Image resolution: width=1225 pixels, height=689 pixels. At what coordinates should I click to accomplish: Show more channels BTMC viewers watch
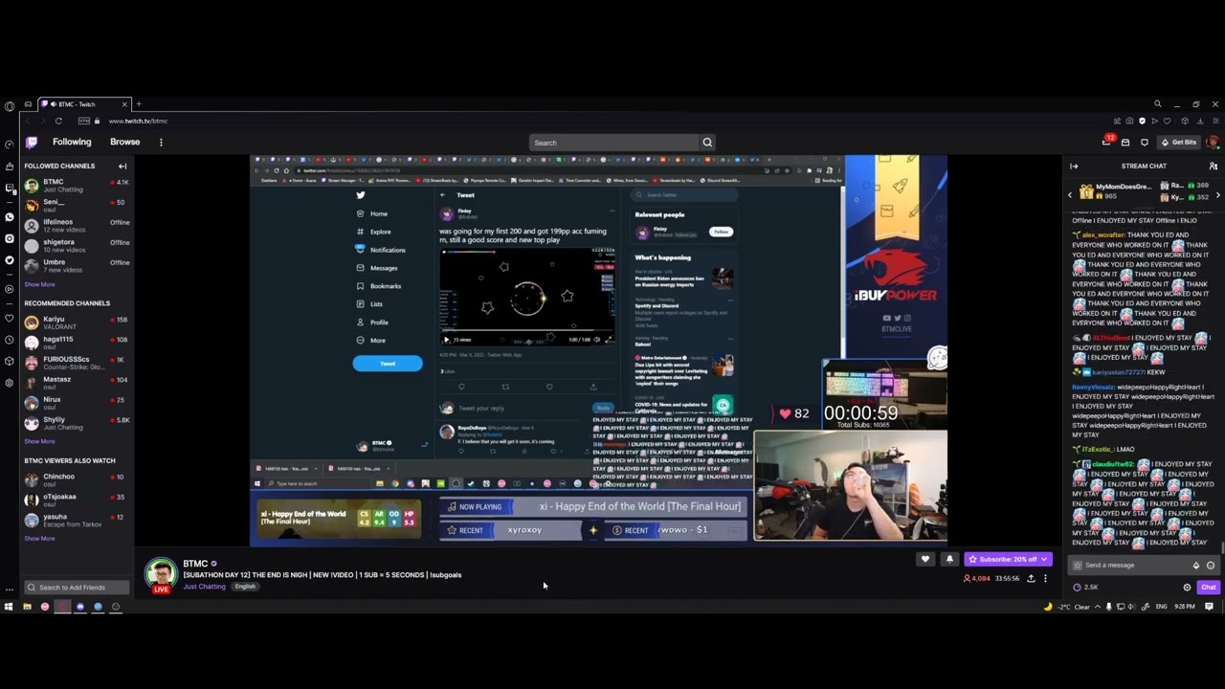(x=39, y=538)
